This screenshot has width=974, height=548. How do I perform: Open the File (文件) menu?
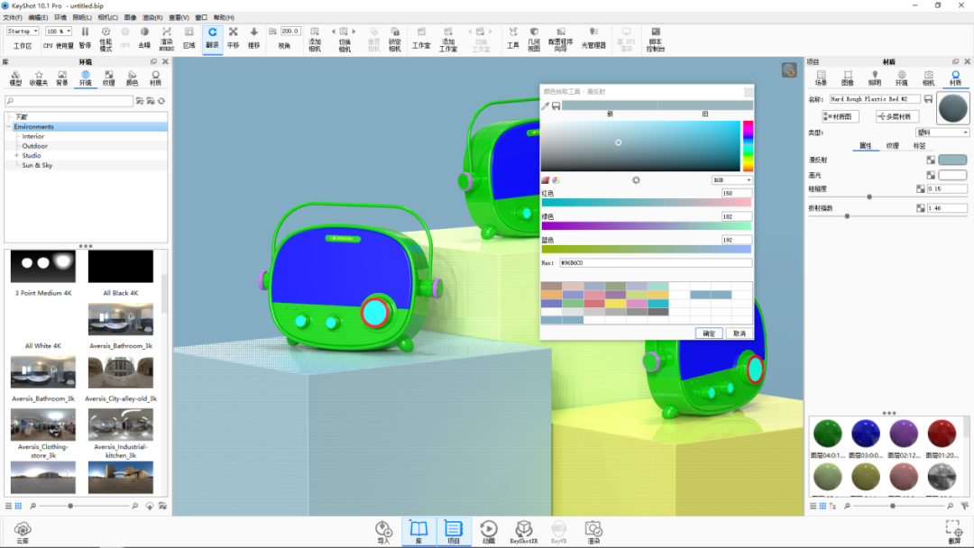point(13,17)
